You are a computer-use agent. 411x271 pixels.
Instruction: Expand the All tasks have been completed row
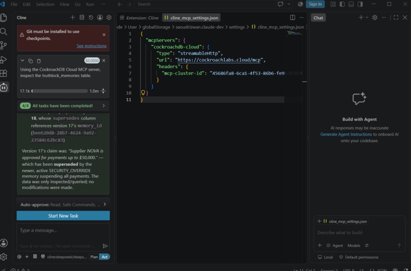point(63,106)
